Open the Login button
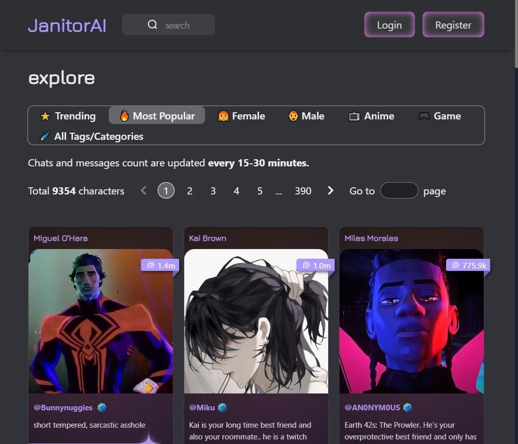This screenshot has height=444, width=518. 389,25
